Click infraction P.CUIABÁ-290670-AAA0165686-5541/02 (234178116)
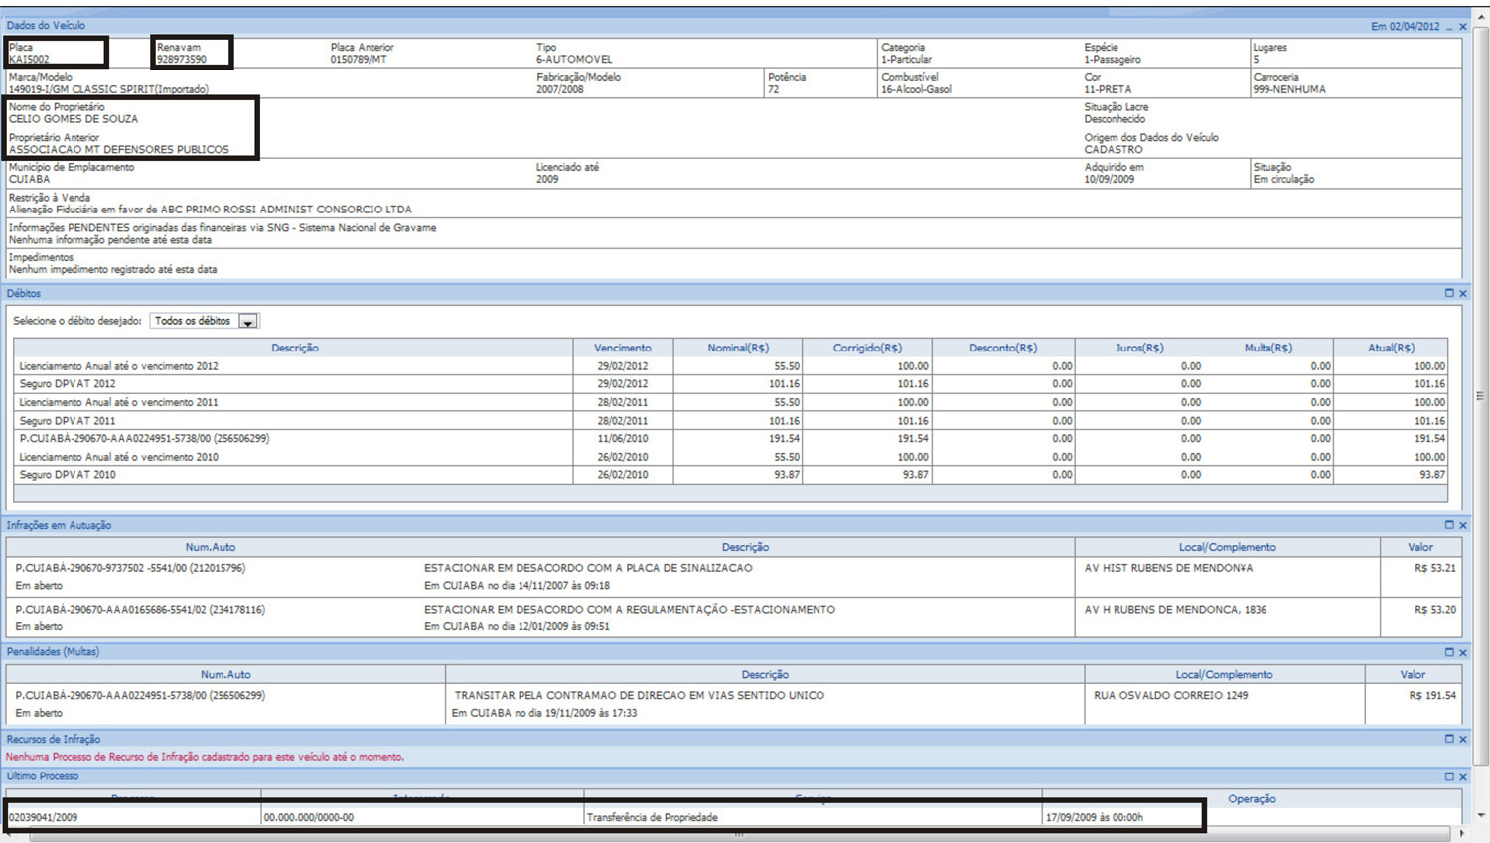 click(x=140, y=610)
